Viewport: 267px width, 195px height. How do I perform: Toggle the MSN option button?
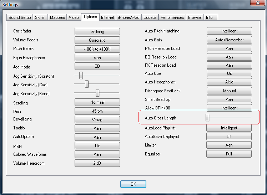pyautogui.click(x=97, y=146)
